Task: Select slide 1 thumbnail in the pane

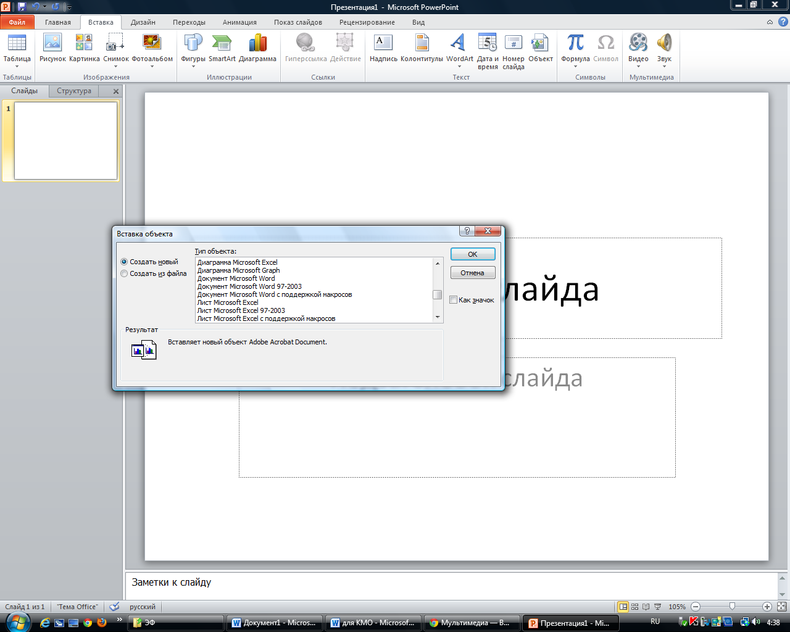Action: (65, 141)
